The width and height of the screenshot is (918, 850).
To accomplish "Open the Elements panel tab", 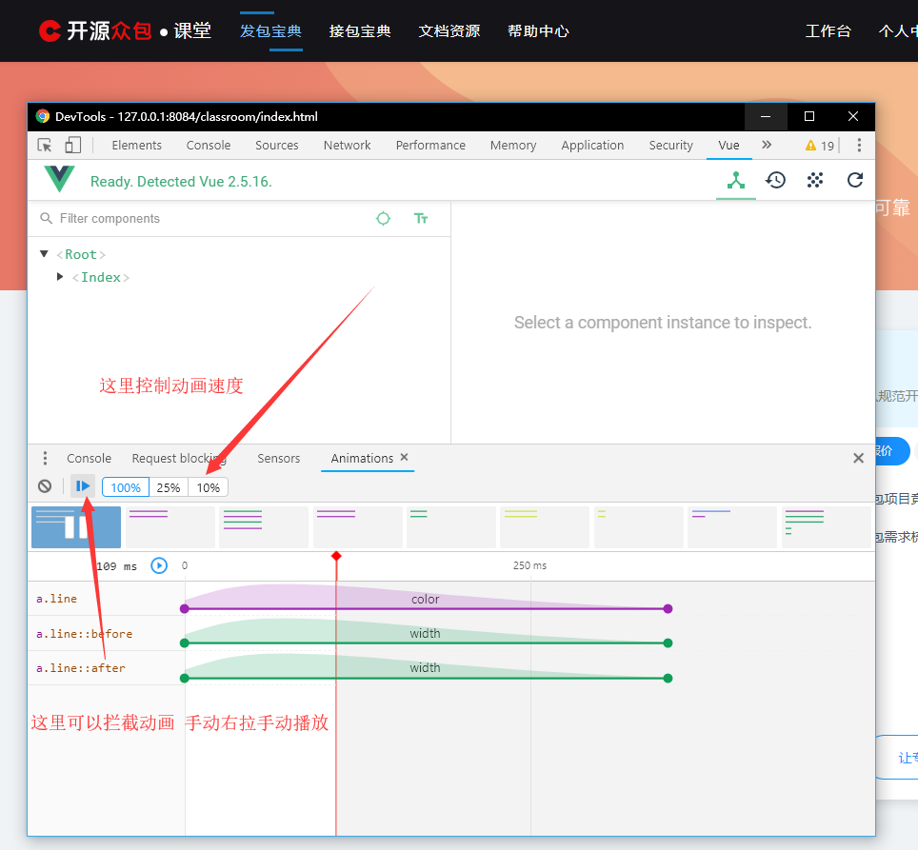I will point(136,145).
